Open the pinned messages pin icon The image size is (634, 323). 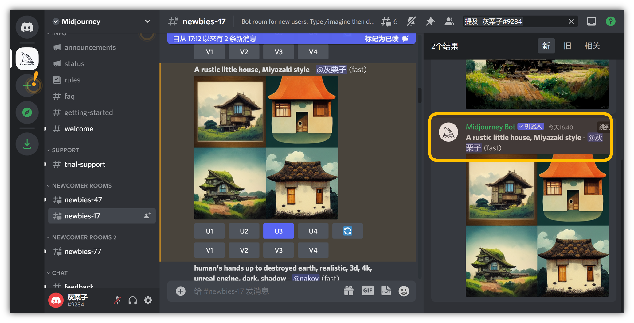(430, 21)
